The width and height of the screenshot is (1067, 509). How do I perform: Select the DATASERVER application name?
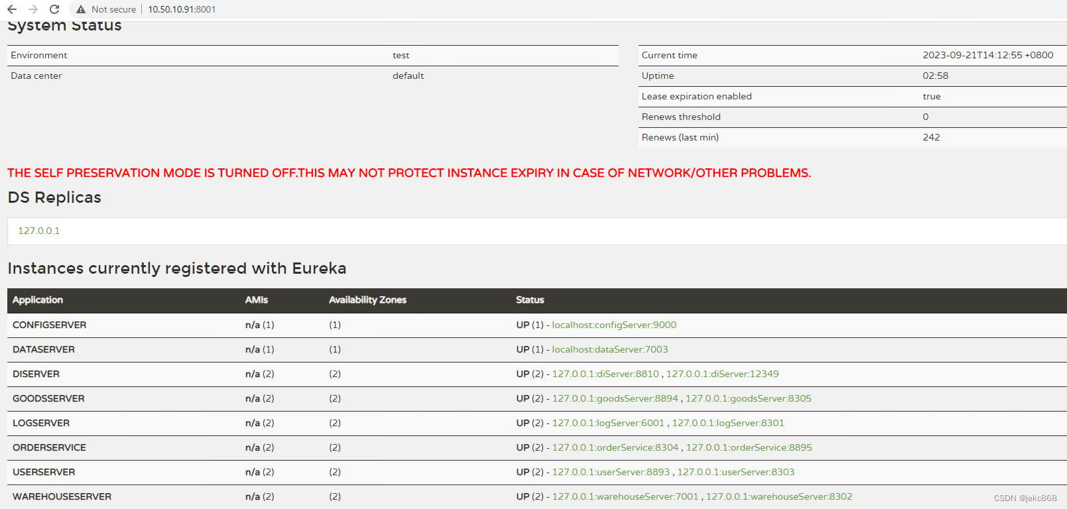click(44, 349)
